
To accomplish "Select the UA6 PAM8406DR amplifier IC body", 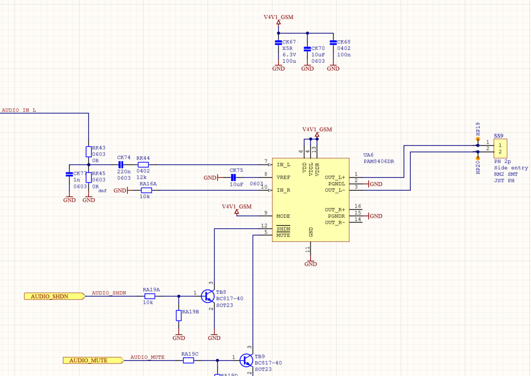I will click(310, 200).
